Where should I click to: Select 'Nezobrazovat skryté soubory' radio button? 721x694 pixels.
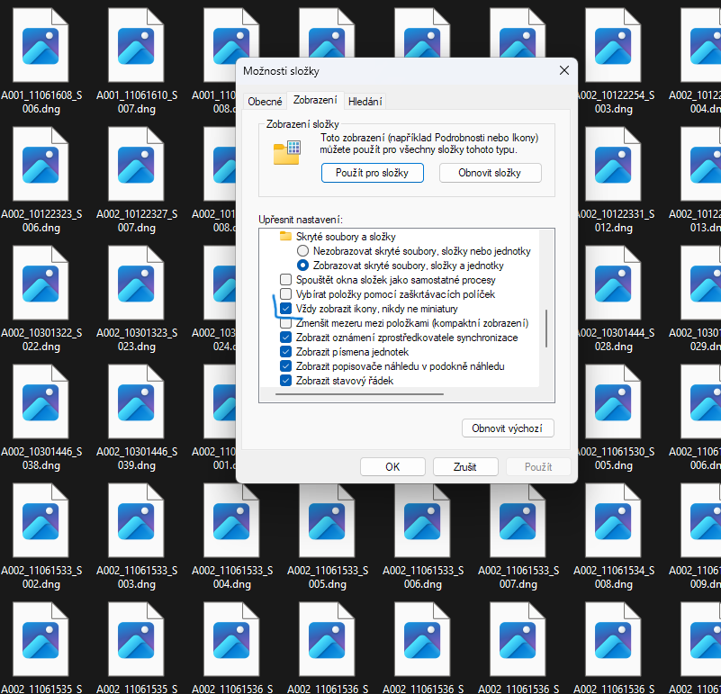tap(303, 250)
